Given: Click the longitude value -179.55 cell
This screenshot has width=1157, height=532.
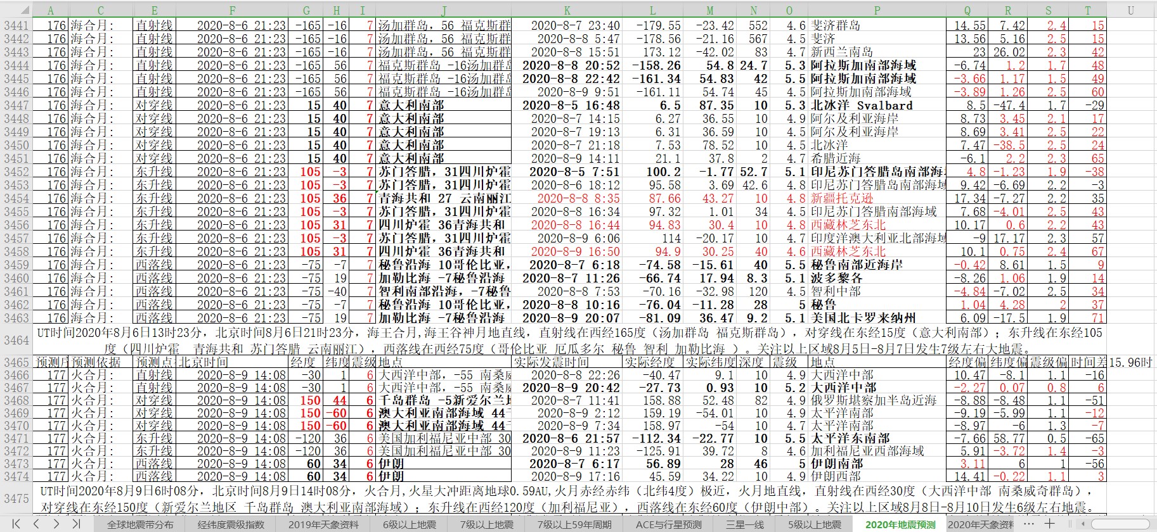Looking at the screenshot, I should tap(652, 25).
